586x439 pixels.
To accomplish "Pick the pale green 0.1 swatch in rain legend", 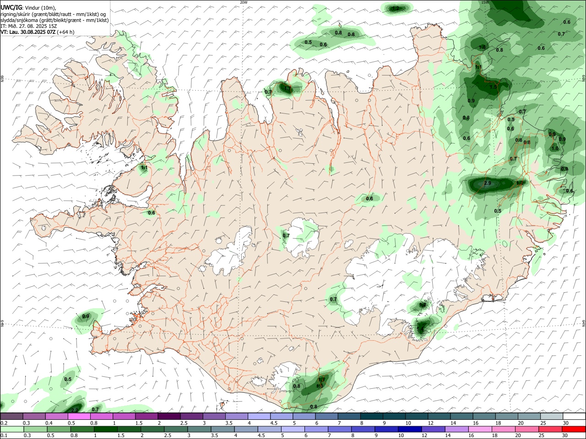I will coord(11,429).
